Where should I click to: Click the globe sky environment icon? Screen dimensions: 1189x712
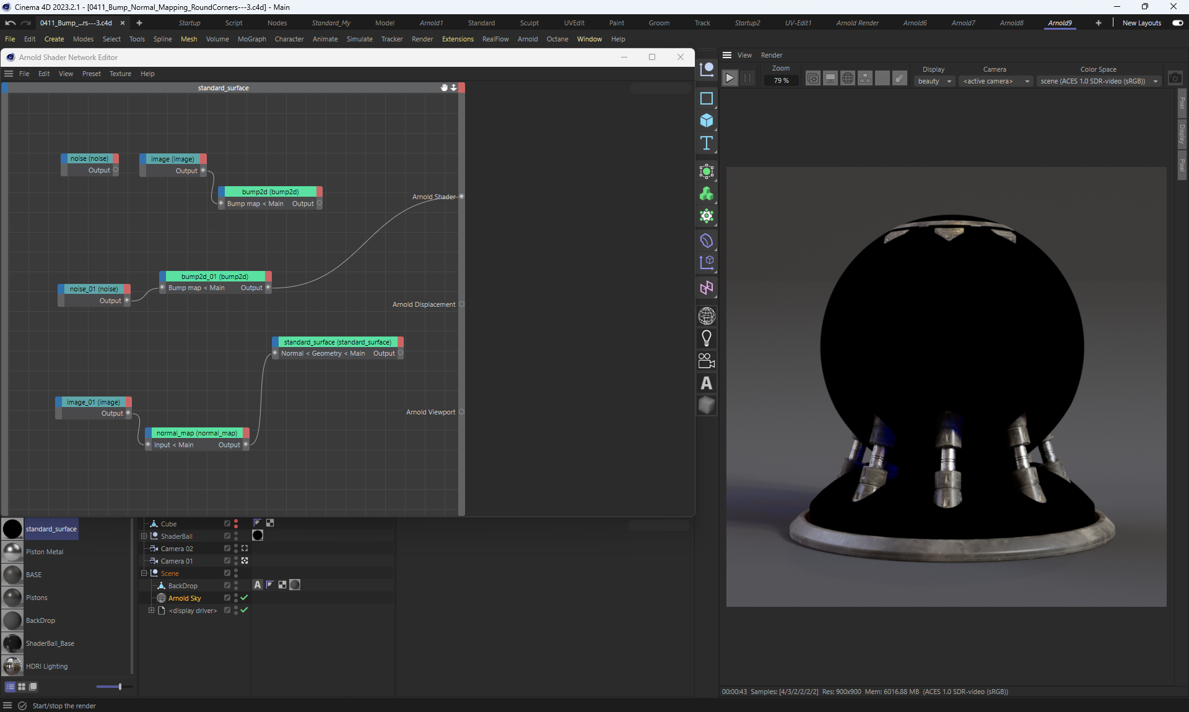coord(707,316)
